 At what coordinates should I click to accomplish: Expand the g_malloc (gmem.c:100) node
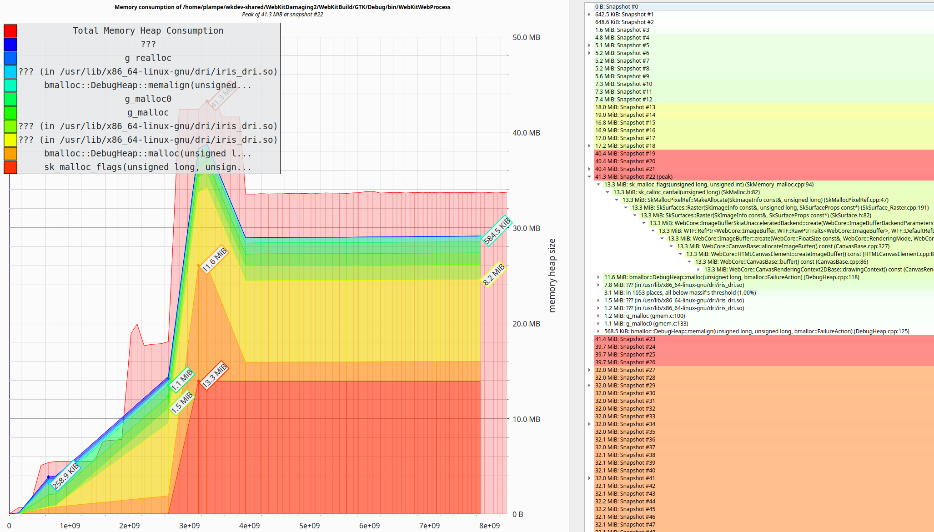[x=598, y=316]
